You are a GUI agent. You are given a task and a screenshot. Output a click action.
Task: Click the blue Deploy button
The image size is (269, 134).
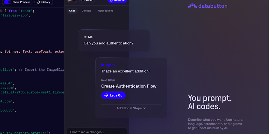click(117, 1)
